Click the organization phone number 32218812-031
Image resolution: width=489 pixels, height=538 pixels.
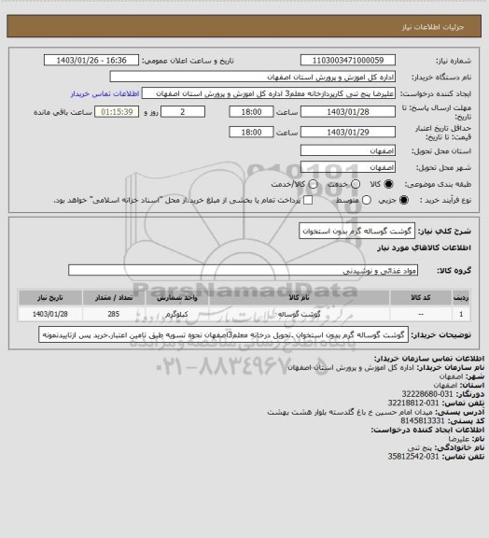(x=413, y=403)
